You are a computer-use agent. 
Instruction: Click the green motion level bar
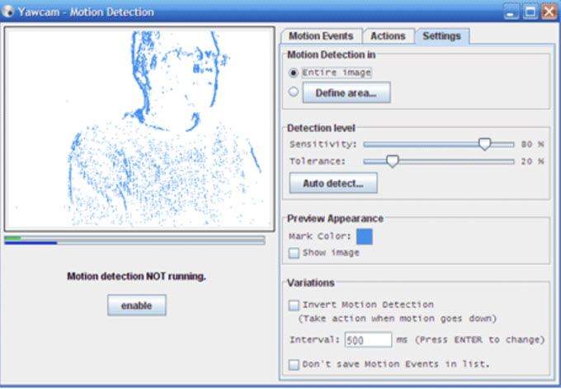click(13, 238)
